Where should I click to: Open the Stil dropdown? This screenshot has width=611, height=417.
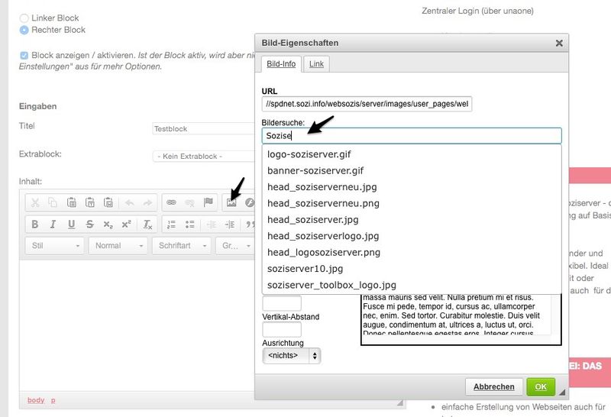(x=55, y=246)
